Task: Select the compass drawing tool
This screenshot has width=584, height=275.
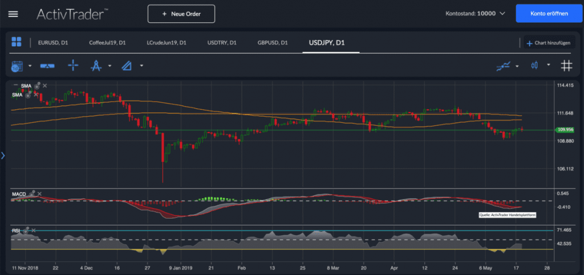Action: (x=96, y=66)
